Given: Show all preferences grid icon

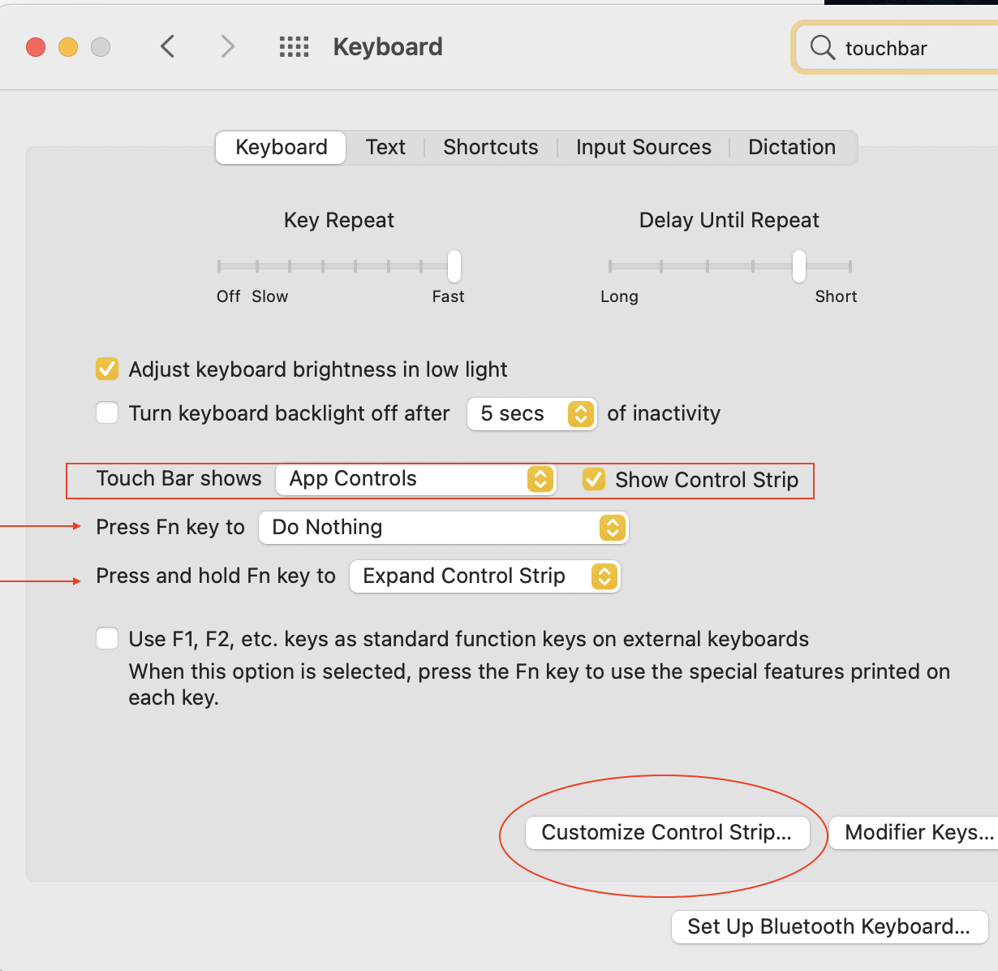Looking at the screenshot, I should [x=294, y=47].
